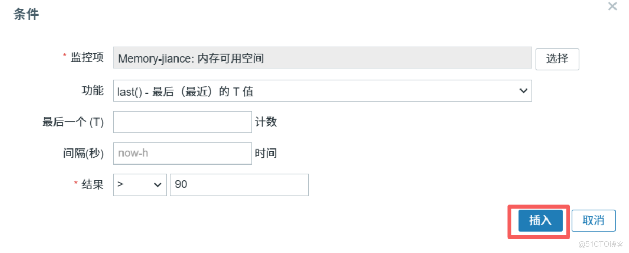Click the 监控项 field label
Viewport: 629px width, 253px height.
tap(87, 57)
